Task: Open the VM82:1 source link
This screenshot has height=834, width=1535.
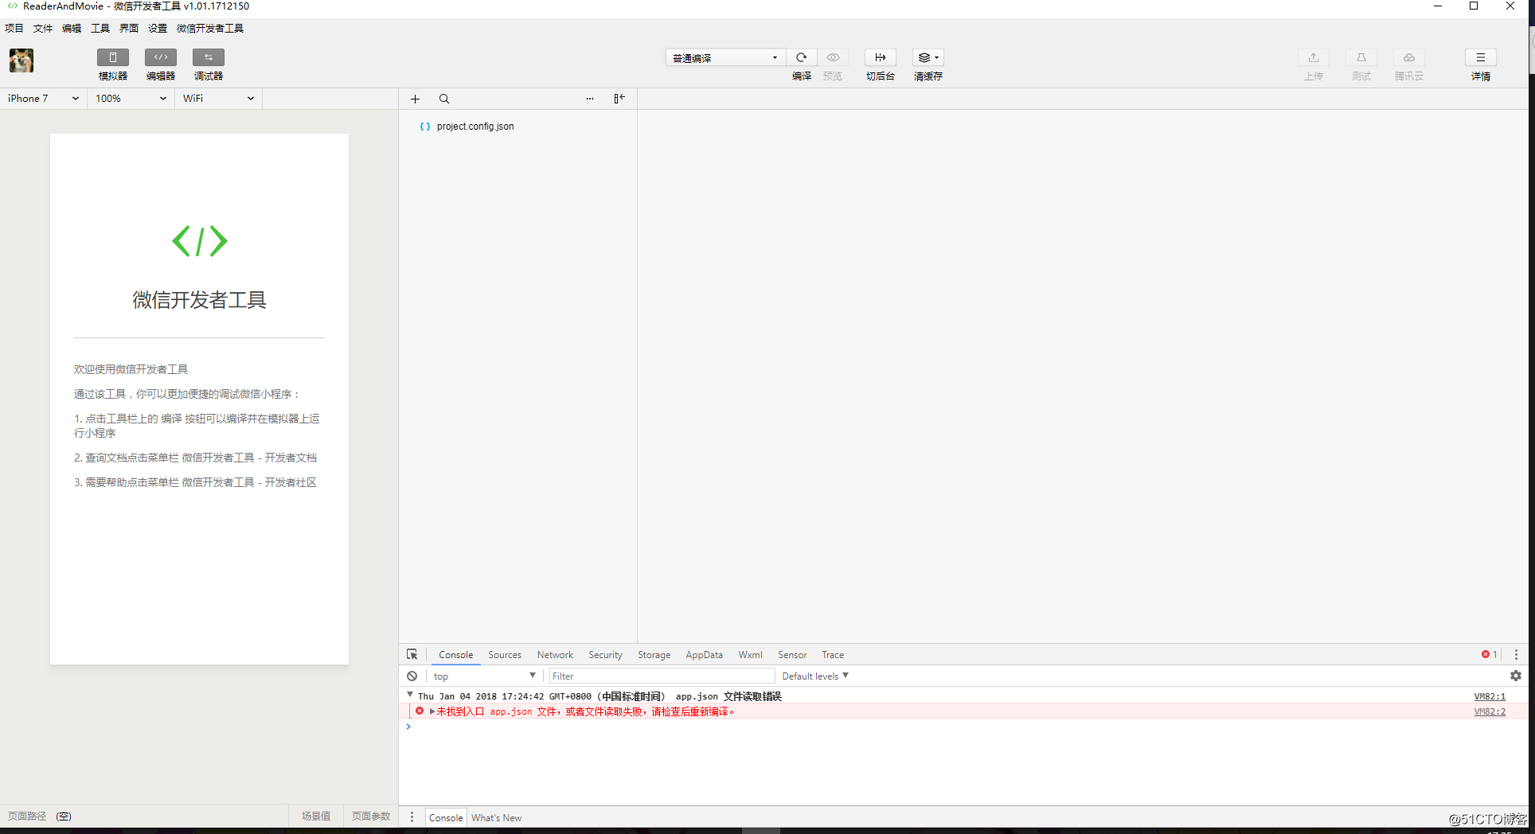Action: (x=1490, y=696)
